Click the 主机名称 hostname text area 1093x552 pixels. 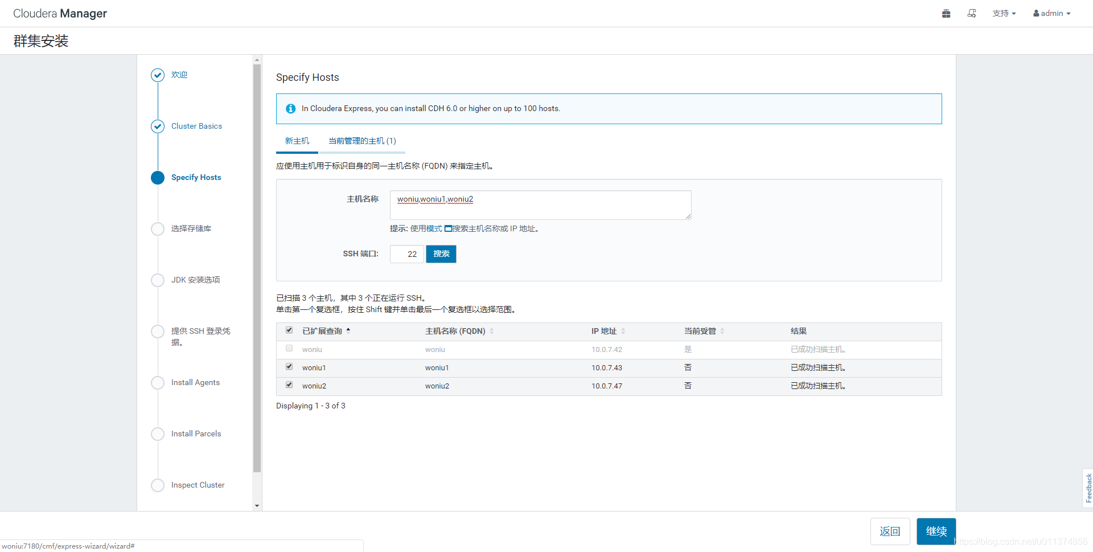541,205
